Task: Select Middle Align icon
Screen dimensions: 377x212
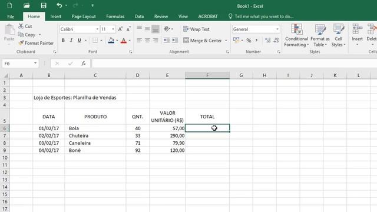Action: (x=147, y=29)
